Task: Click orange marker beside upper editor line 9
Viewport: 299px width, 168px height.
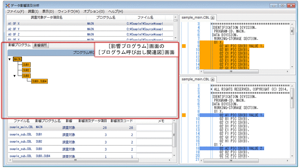Action: (x=184, y=46)
